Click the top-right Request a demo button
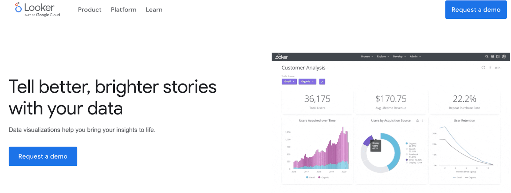The image size is (511, 193). [x=476, y=10]
